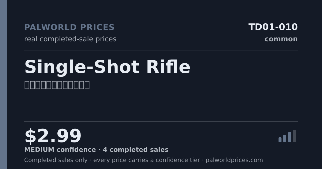322x169 pixels.
Task: Click the every price carries confidence tier text
Action: pyautogui.click(x=147, y=160)
